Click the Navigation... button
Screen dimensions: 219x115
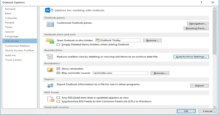pyautogui.click(x=198, y=24)
